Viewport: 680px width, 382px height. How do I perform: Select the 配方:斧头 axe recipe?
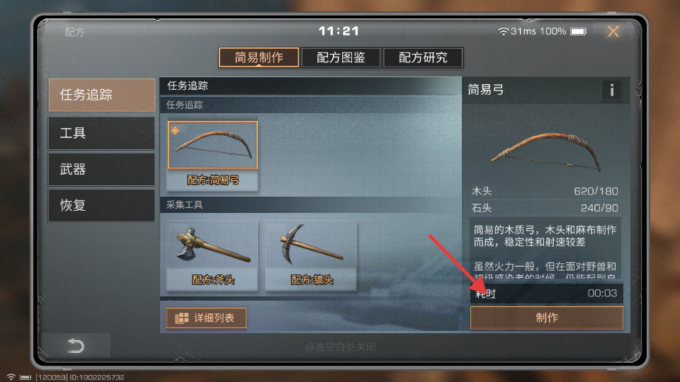(212, 255)
